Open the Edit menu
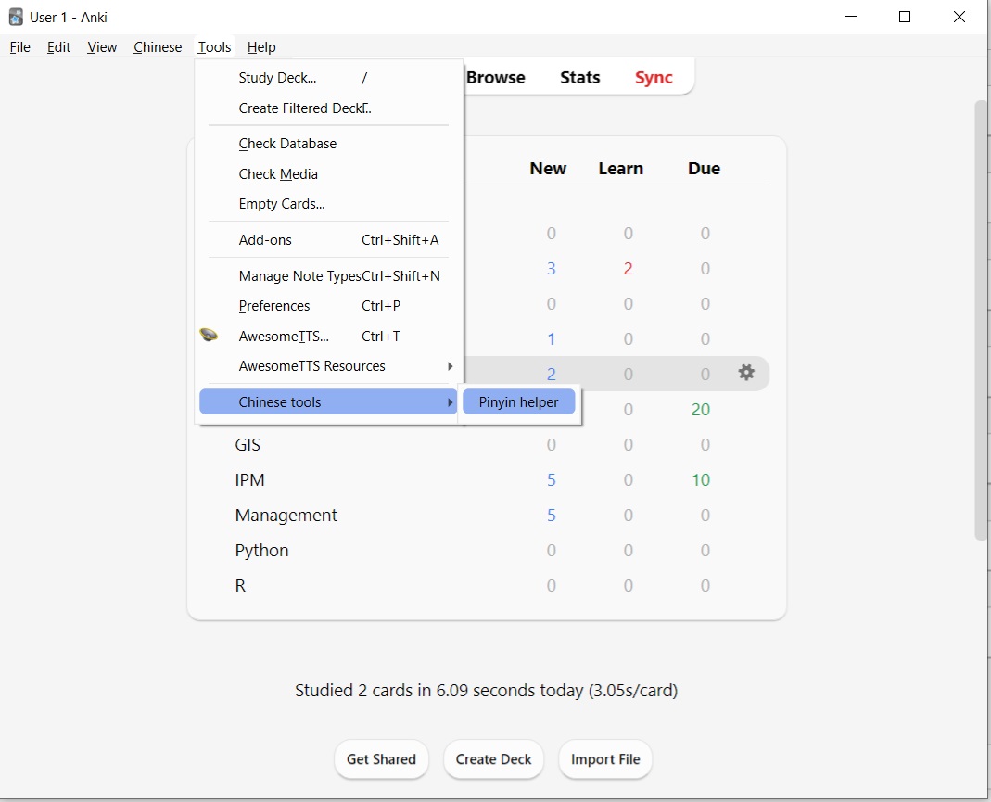The image size is (991, 802). tap(58, 47)
